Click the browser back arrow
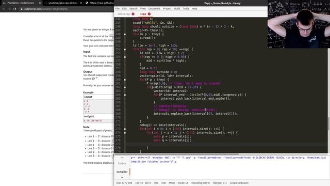This screenshot has height=186, width=330. tap(4, 9)
